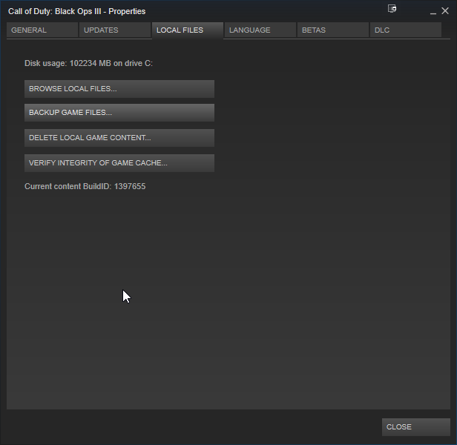This screenshot has height=445, width=457.
Task: Go to the LANGUAGE tab
Action: pos(260,30)
